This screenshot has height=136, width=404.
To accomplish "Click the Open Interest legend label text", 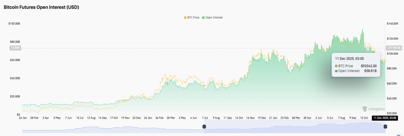I will coord(214,18).
